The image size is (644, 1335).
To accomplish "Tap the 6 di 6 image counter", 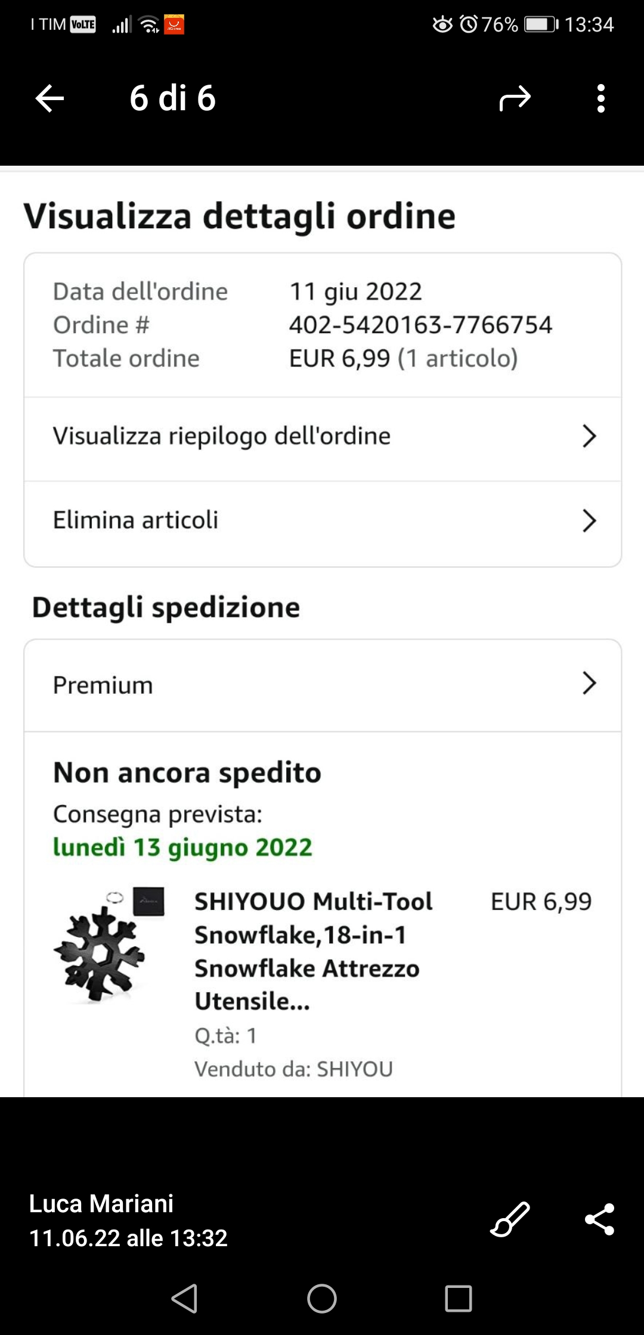I will [x=172, y=98].
